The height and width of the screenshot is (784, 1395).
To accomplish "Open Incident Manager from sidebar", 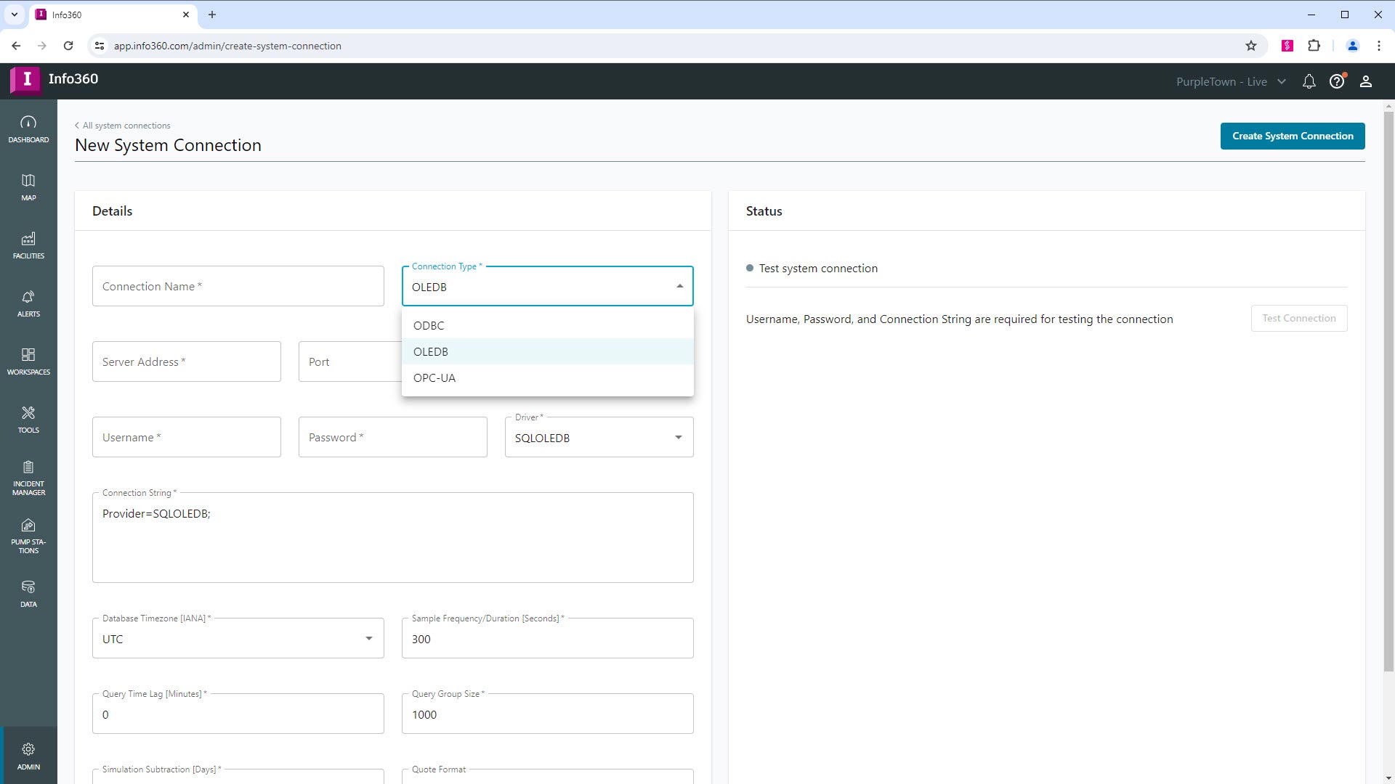I will point(28,478).
